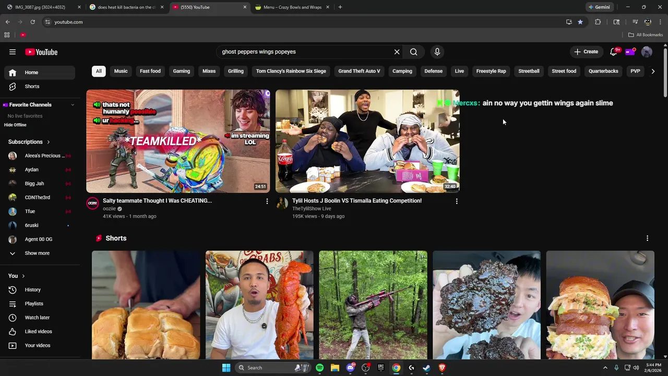Viewport: 668px width, 376px height.
Task: Expand subscriptions with Show more
Action: tap(39, 253)
